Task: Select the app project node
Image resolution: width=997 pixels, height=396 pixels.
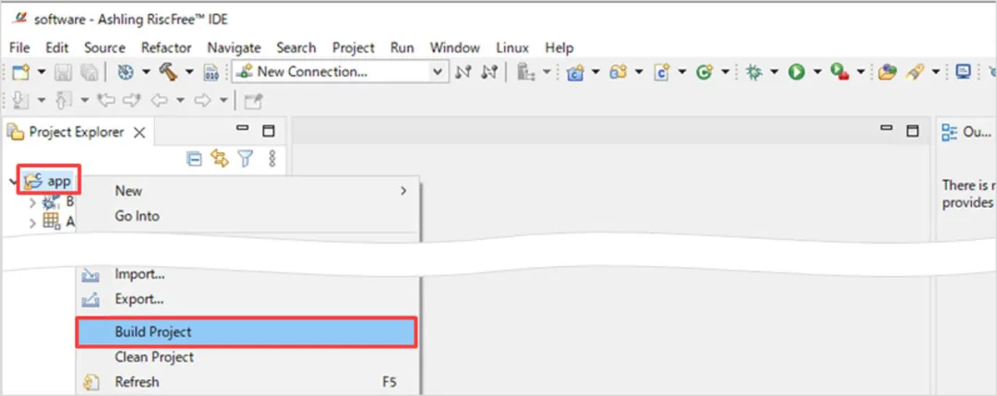Action: (x=50, y=181)
